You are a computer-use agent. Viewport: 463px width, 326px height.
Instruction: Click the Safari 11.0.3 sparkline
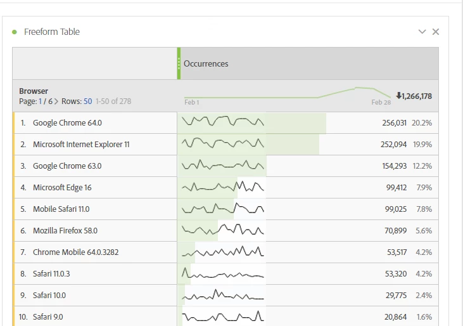[x=223, y=273]
